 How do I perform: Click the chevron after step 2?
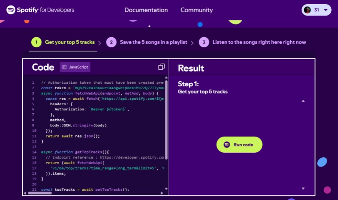click(x=192, y=43)
